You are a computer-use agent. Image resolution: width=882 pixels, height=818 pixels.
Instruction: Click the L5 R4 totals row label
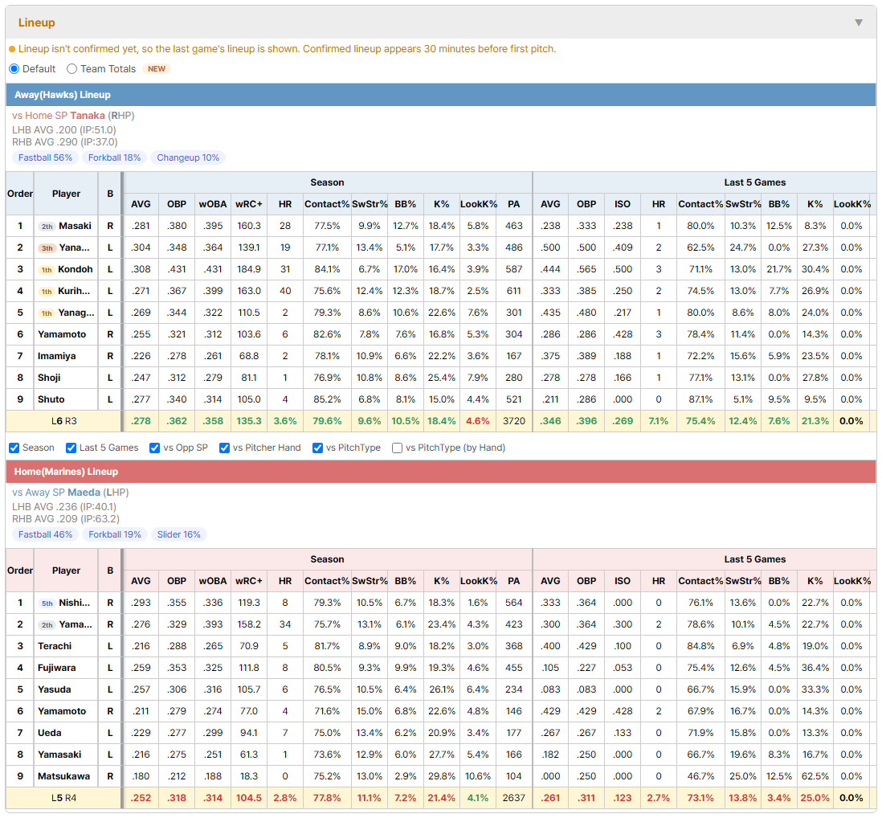point(64,798)
